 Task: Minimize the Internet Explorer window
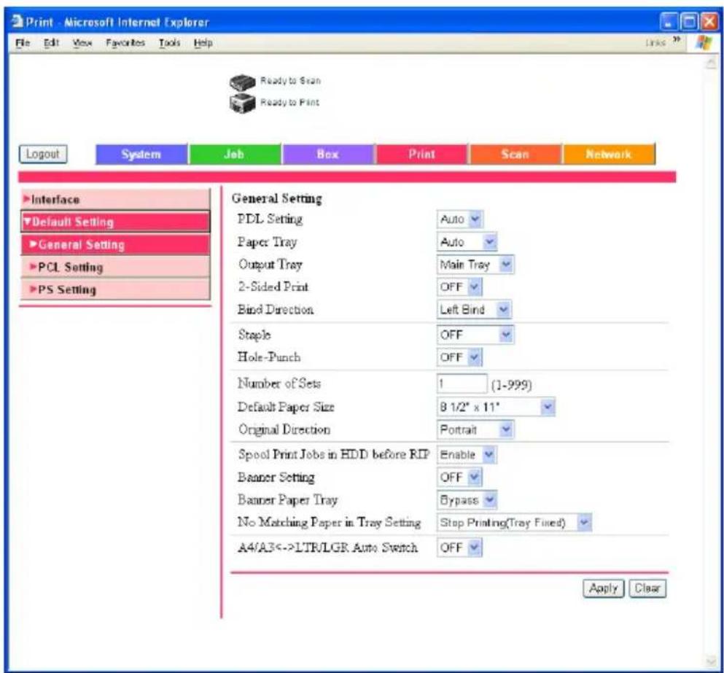(x=668, y=22)
